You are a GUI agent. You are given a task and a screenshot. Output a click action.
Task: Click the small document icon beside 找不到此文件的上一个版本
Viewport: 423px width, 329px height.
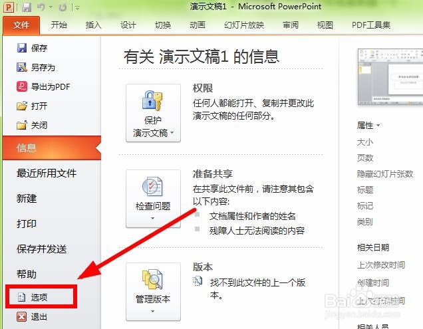pos(198,281)
